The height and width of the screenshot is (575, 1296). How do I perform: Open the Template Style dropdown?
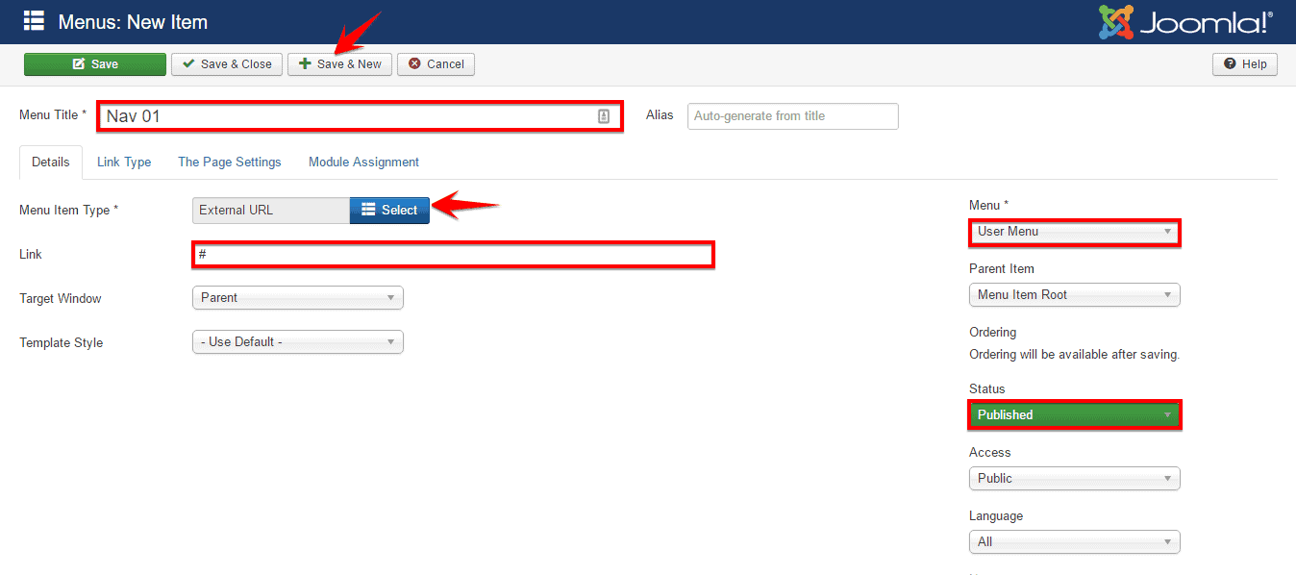pos(297,342)
